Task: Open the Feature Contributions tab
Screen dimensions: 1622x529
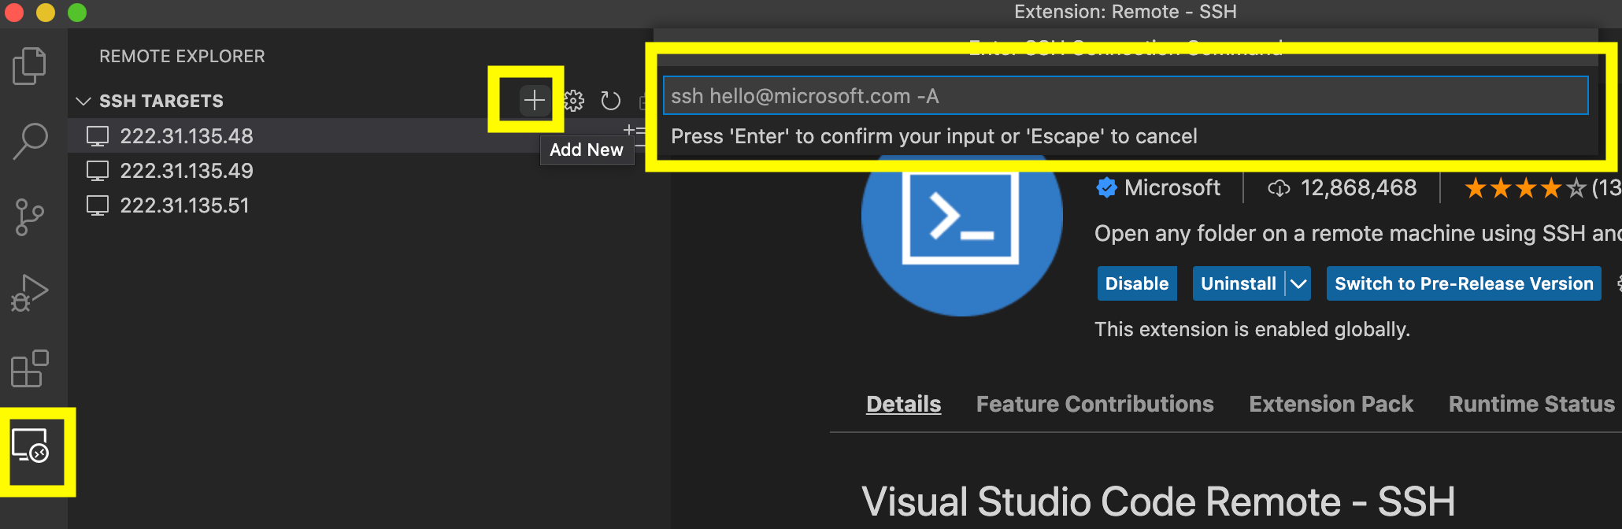Action: point(1094,404)
